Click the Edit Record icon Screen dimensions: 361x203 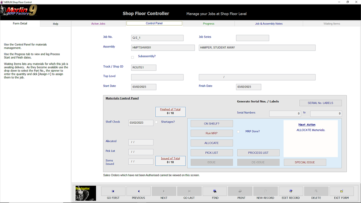pyautogui.click(x=291, y=191)
